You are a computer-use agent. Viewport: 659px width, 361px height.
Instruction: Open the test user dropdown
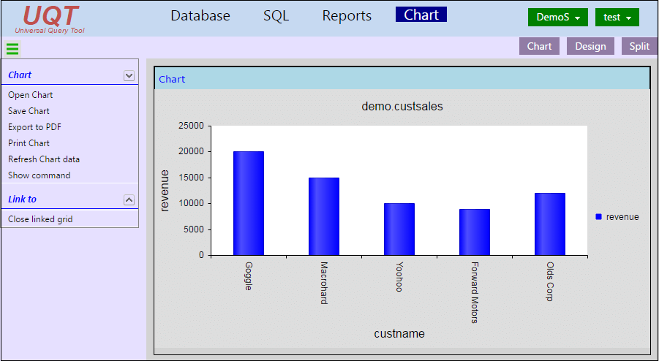click(617, 18)
